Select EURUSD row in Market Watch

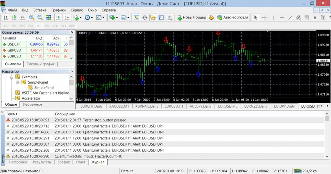pyautogui.click(x=14, y=56)
